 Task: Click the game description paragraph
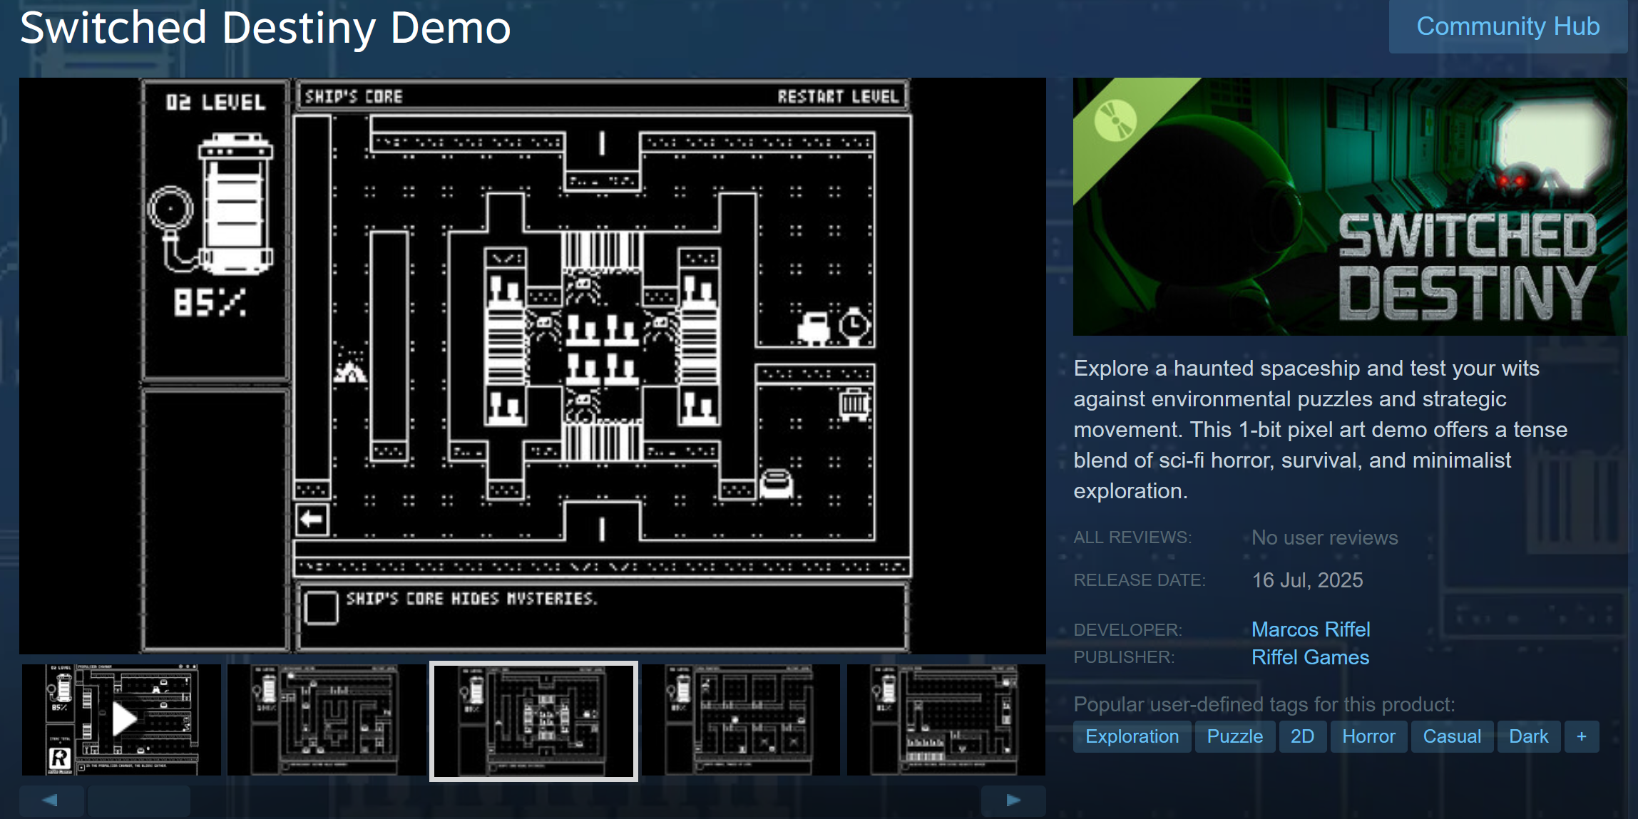(x=1321, y=429)
